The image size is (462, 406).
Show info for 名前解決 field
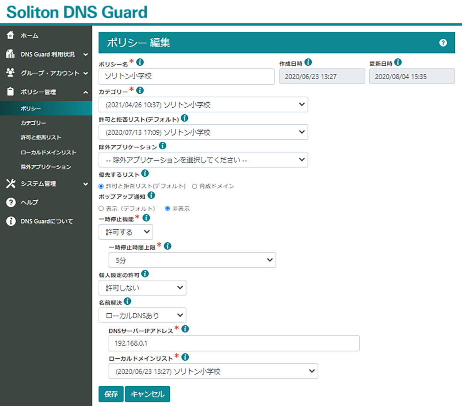click(x=127, y=301)
